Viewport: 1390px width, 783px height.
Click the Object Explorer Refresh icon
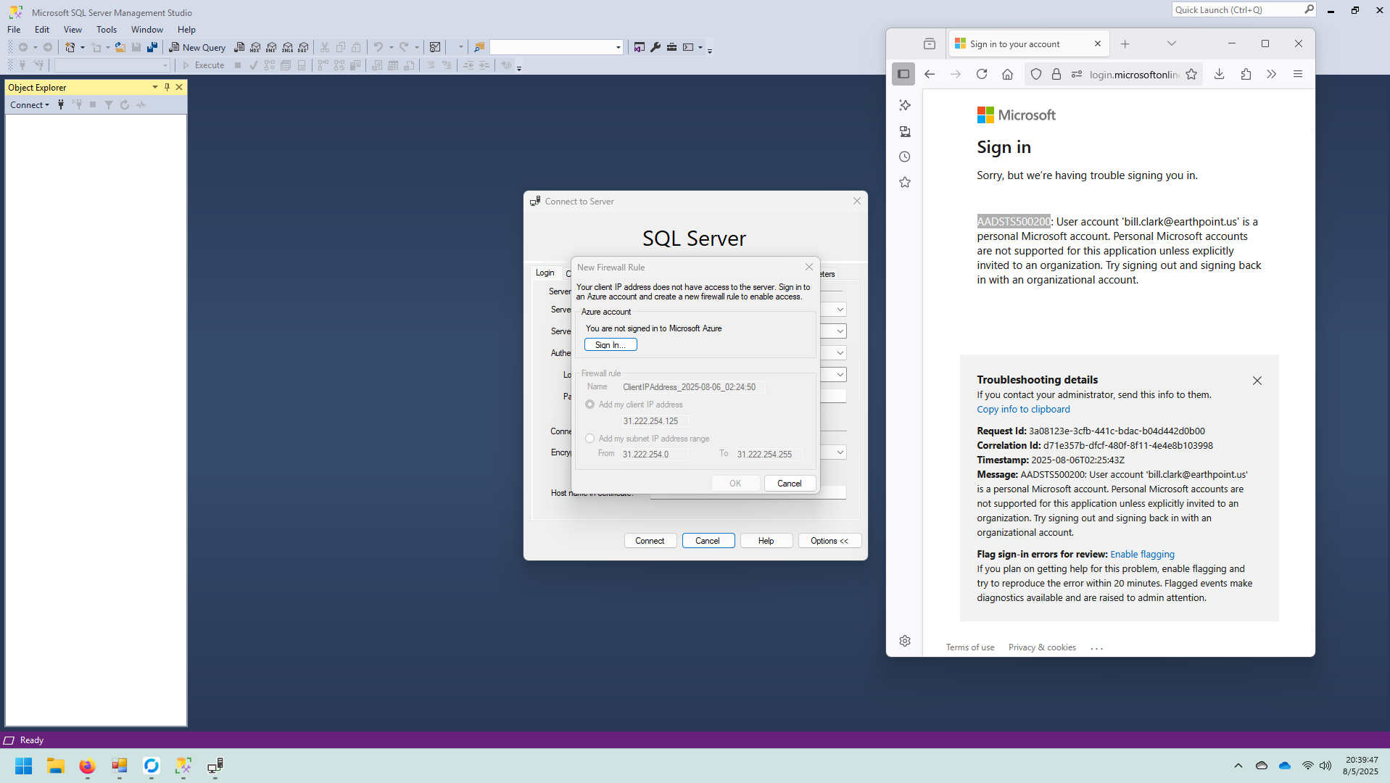(x=125, y=105)
